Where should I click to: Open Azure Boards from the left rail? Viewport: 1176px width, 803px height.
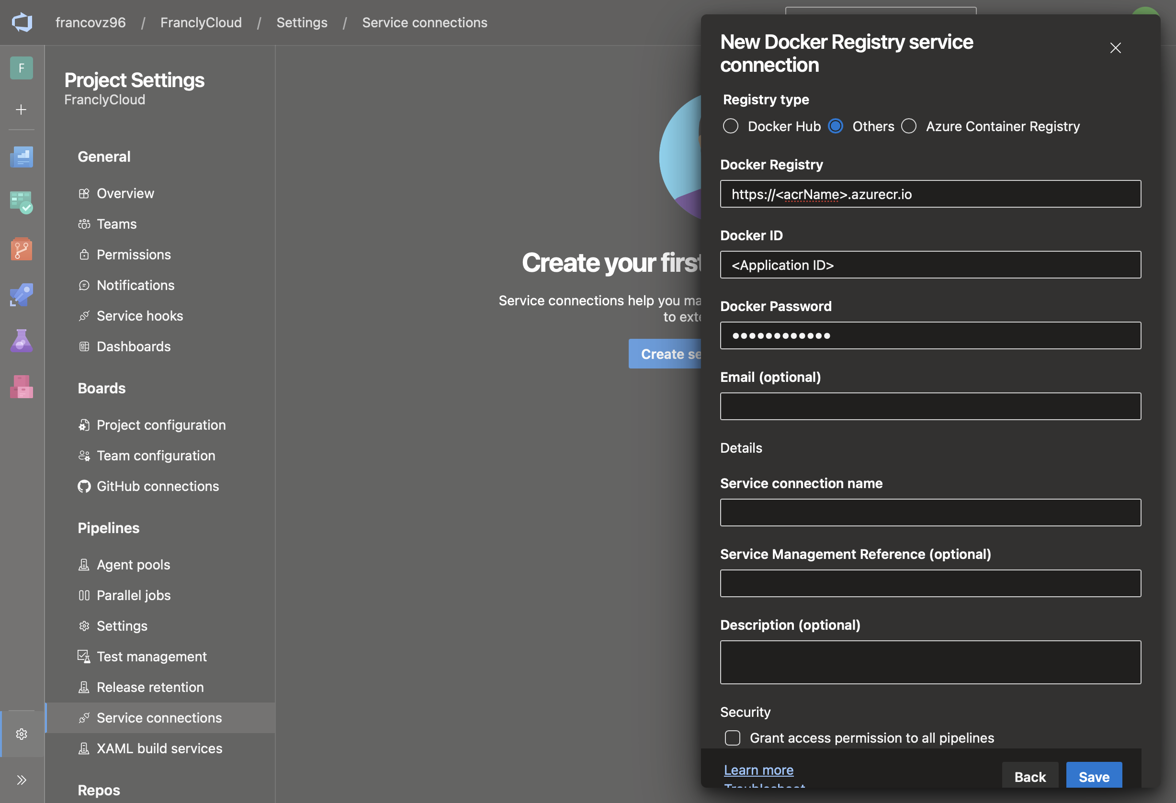pyautogui.click(x=21, y=202)
